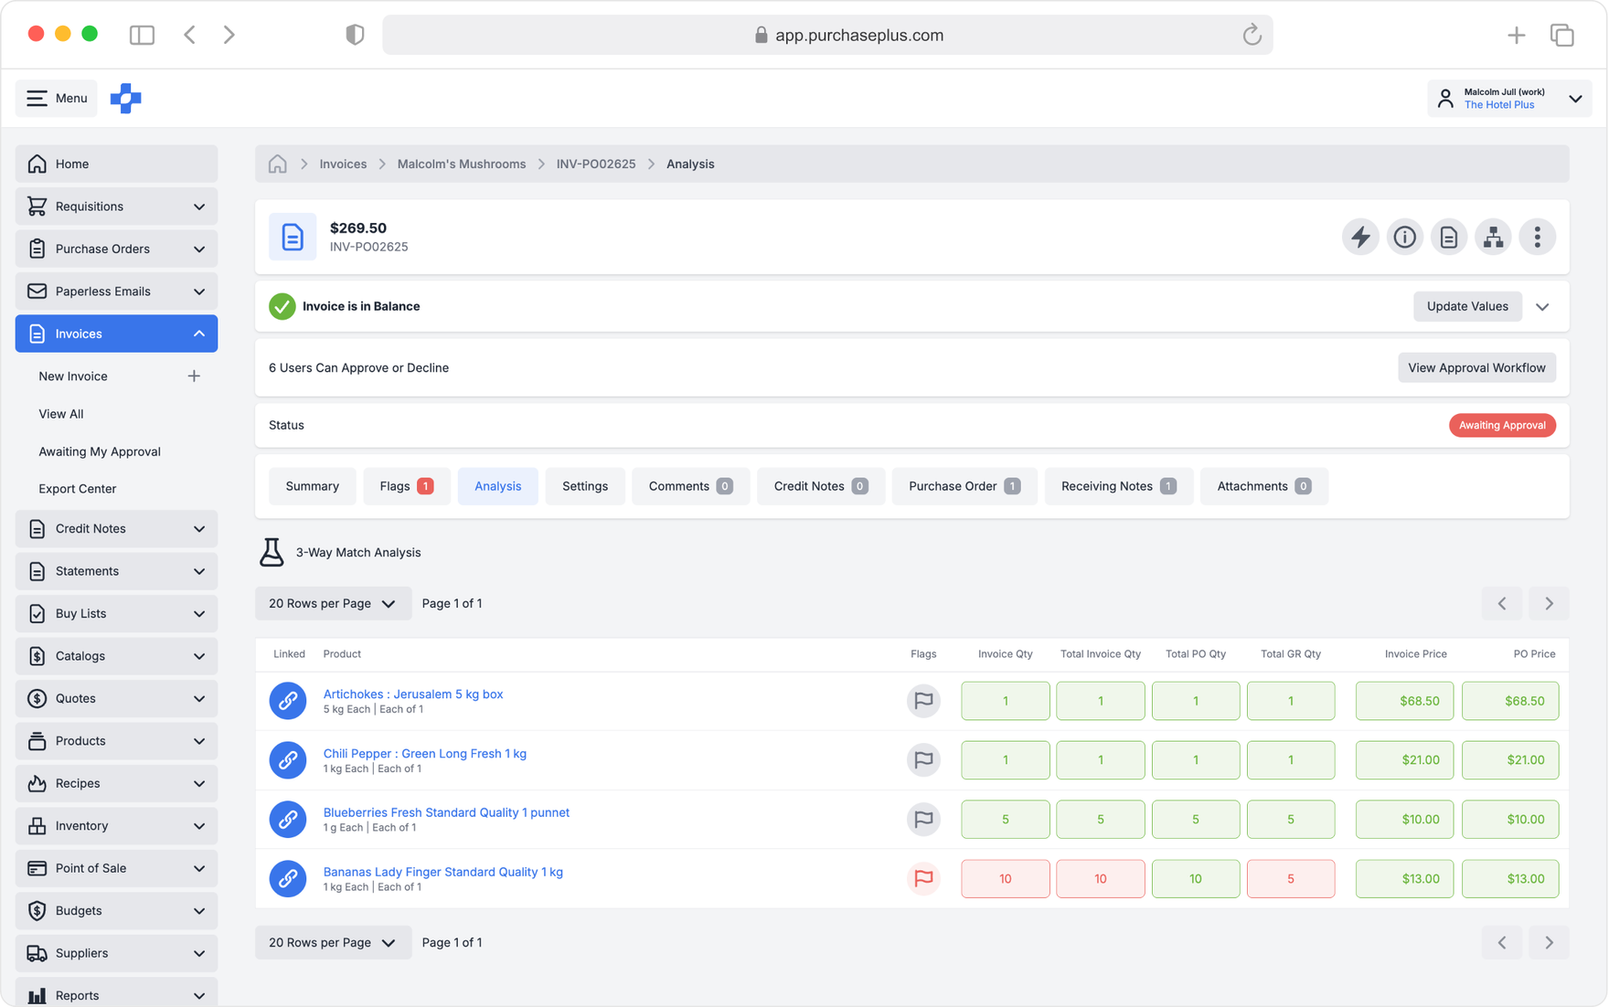Screen dimensions: 1609x1007
Task: Open the Malcolm Jull user account dropdown
Action: [1509, 99]
